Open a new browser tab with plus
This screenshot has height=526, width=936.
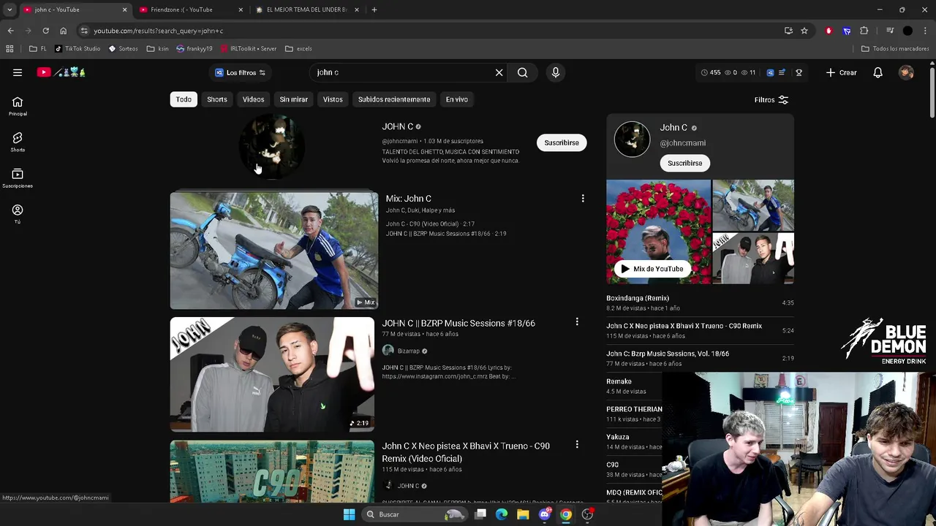(374, 9)
